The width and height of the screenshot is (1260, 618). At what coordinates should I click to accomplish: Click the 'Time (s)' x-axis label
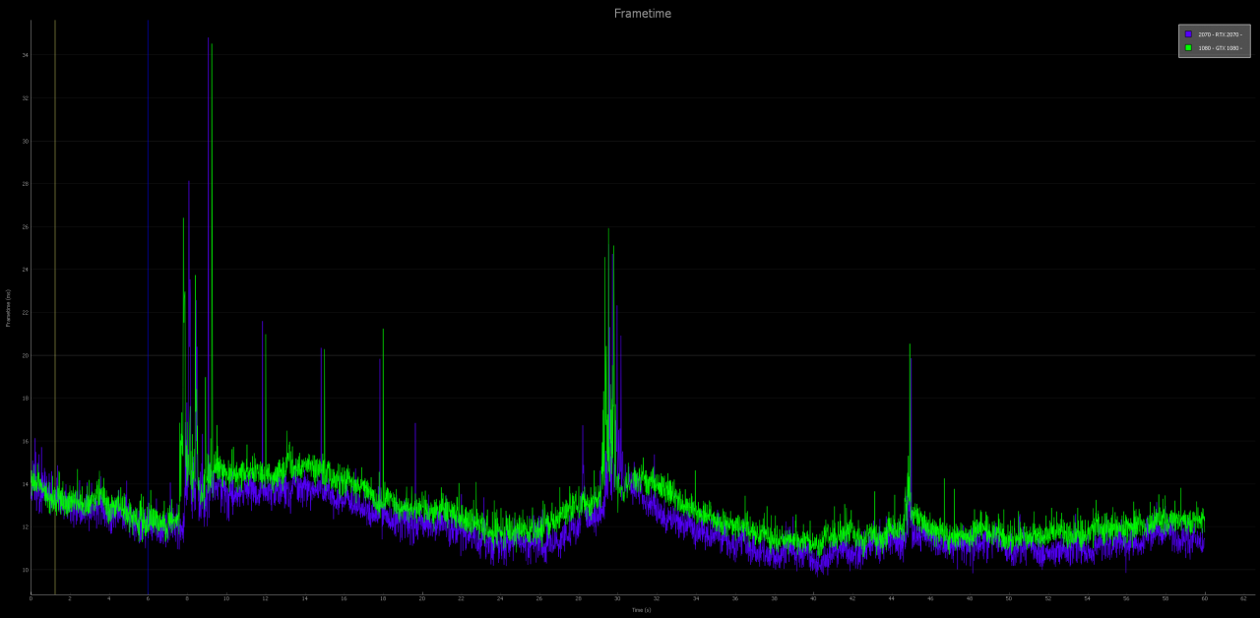point(641,610)
